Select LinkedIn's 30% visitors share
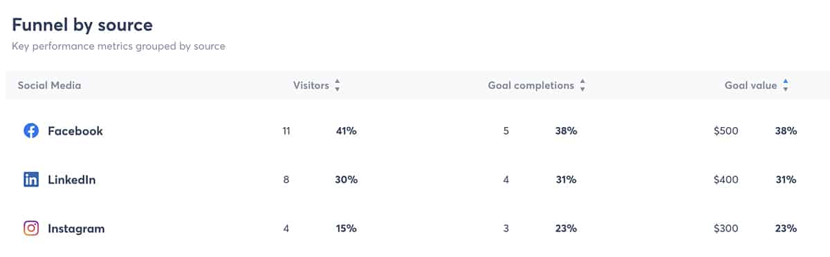 click(346, 180)
